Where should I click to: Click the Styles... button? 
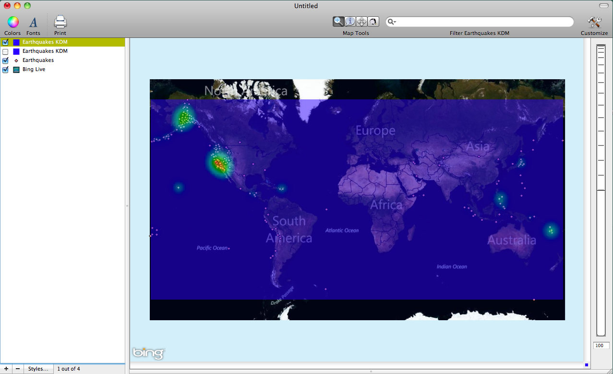tap(38, 369)
